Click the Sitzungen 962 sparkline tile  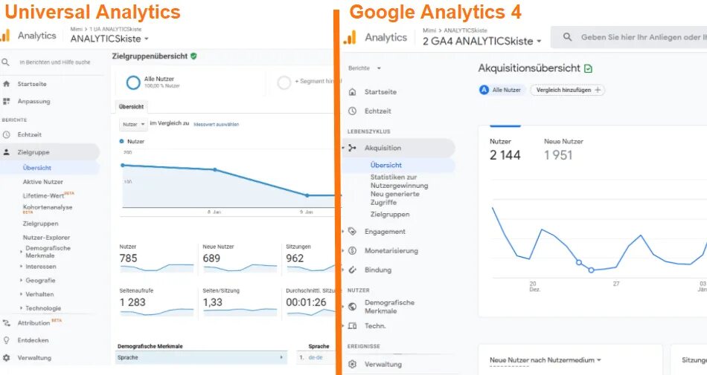click(x=310, y=259)
